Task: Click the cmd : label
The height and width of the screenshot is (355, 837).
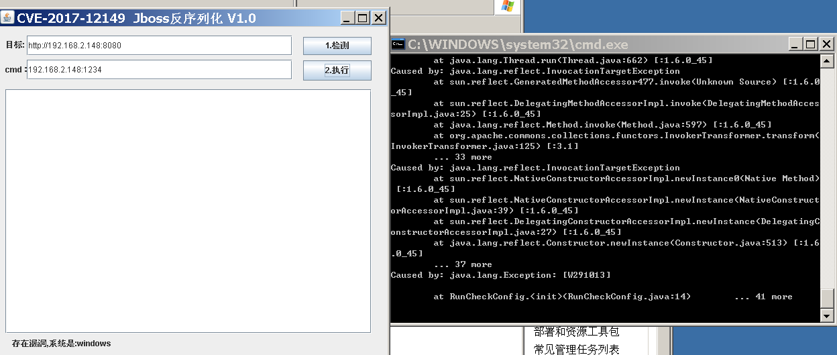Action: click(x=15, y=69)
